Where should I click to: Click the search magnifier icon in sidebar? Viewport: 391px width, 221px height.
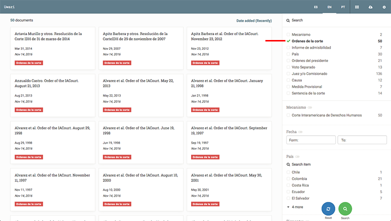(288, 20)
